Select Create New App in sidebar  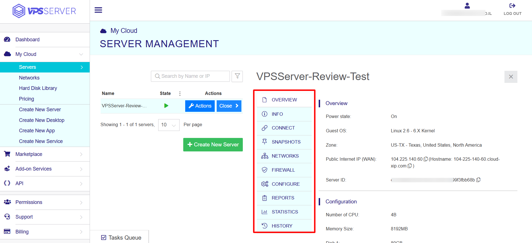point(37,131)
